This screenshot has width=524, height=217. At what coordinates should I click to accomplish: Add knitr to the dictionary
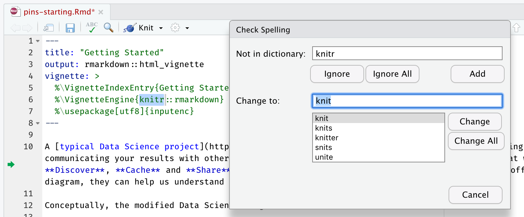click(477, 74)
